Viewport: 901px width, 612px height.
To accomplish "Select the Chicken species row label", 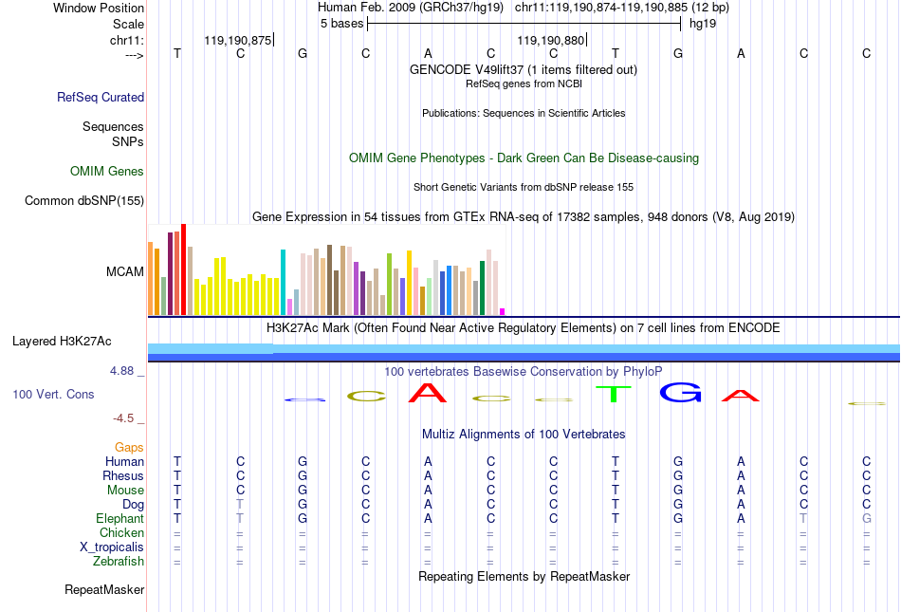I will click(121, 532).
